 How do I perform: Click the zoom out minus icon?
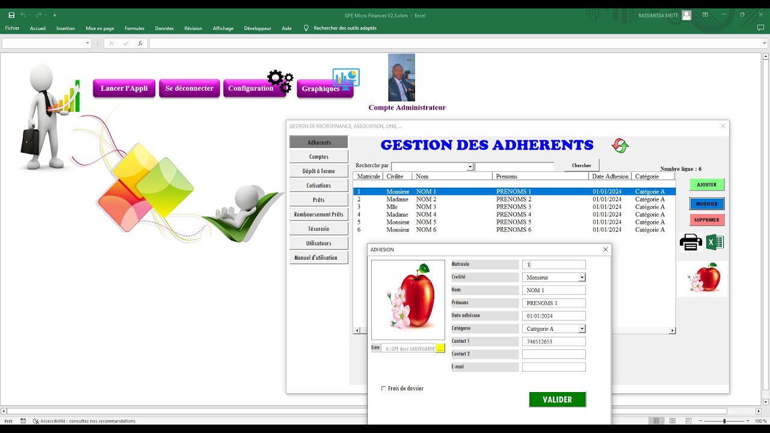click(700, 421)
